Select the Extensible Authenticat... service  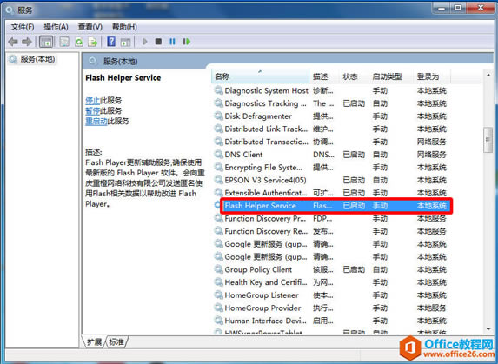(x=332, y=193)
